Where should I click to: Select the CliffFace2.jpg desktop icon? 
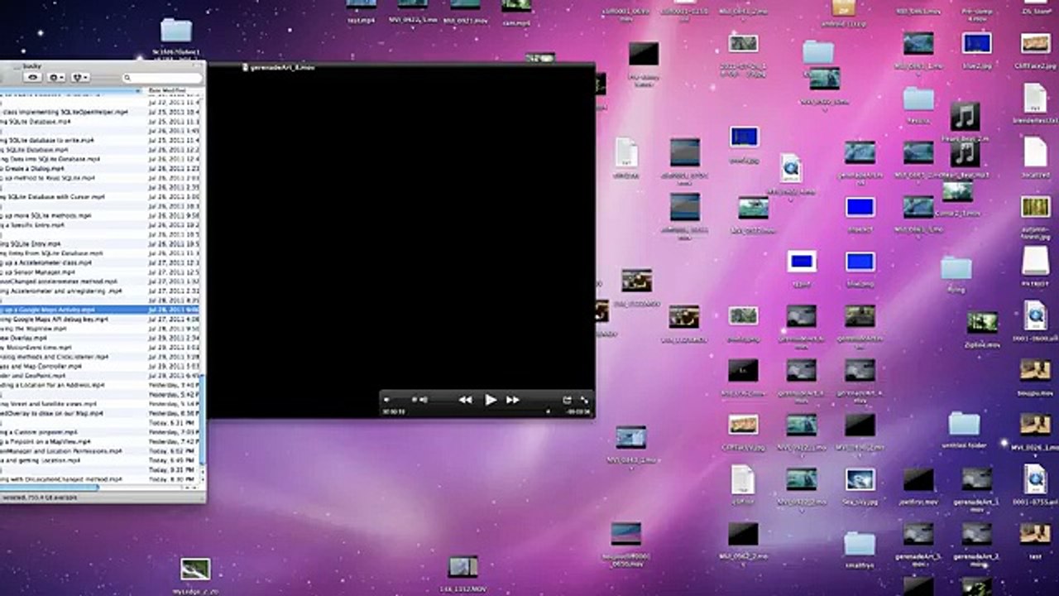(x=1036, y=44)
